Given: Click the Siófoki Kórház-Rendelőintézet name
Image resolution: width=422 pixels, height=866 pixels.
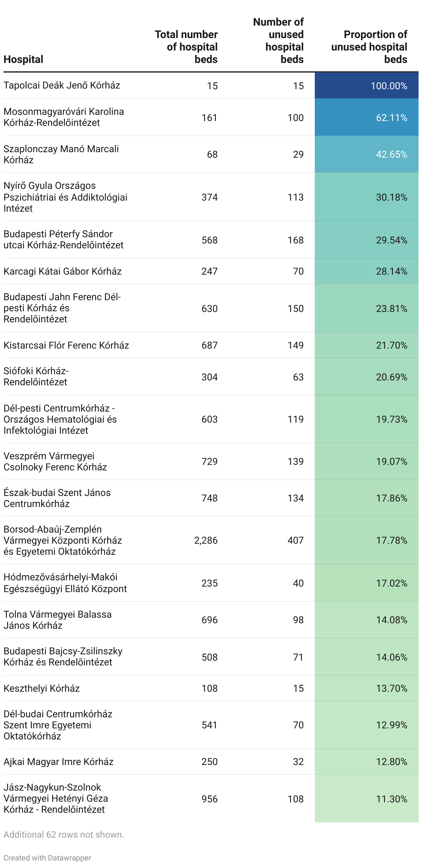Looking at the screenshot, I should (36, 377).
